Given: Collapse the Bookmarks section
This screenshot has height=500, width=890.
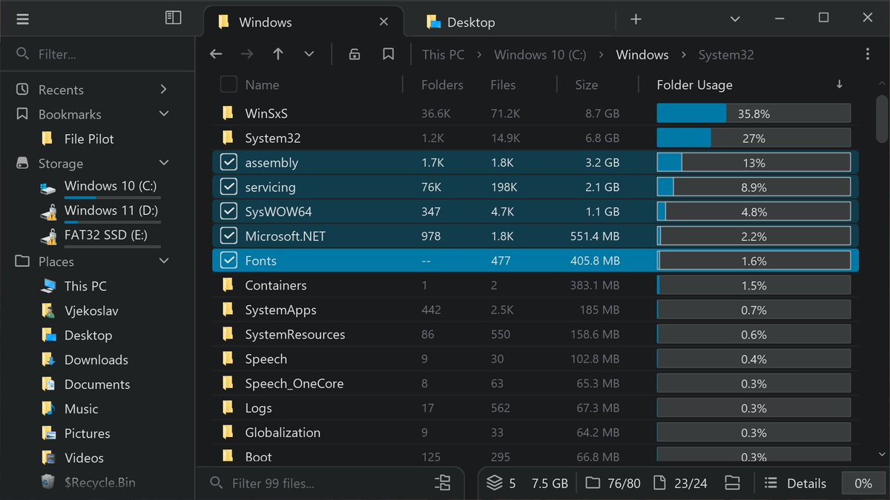Looking at the screenshot, I should (x=164, y=114).
